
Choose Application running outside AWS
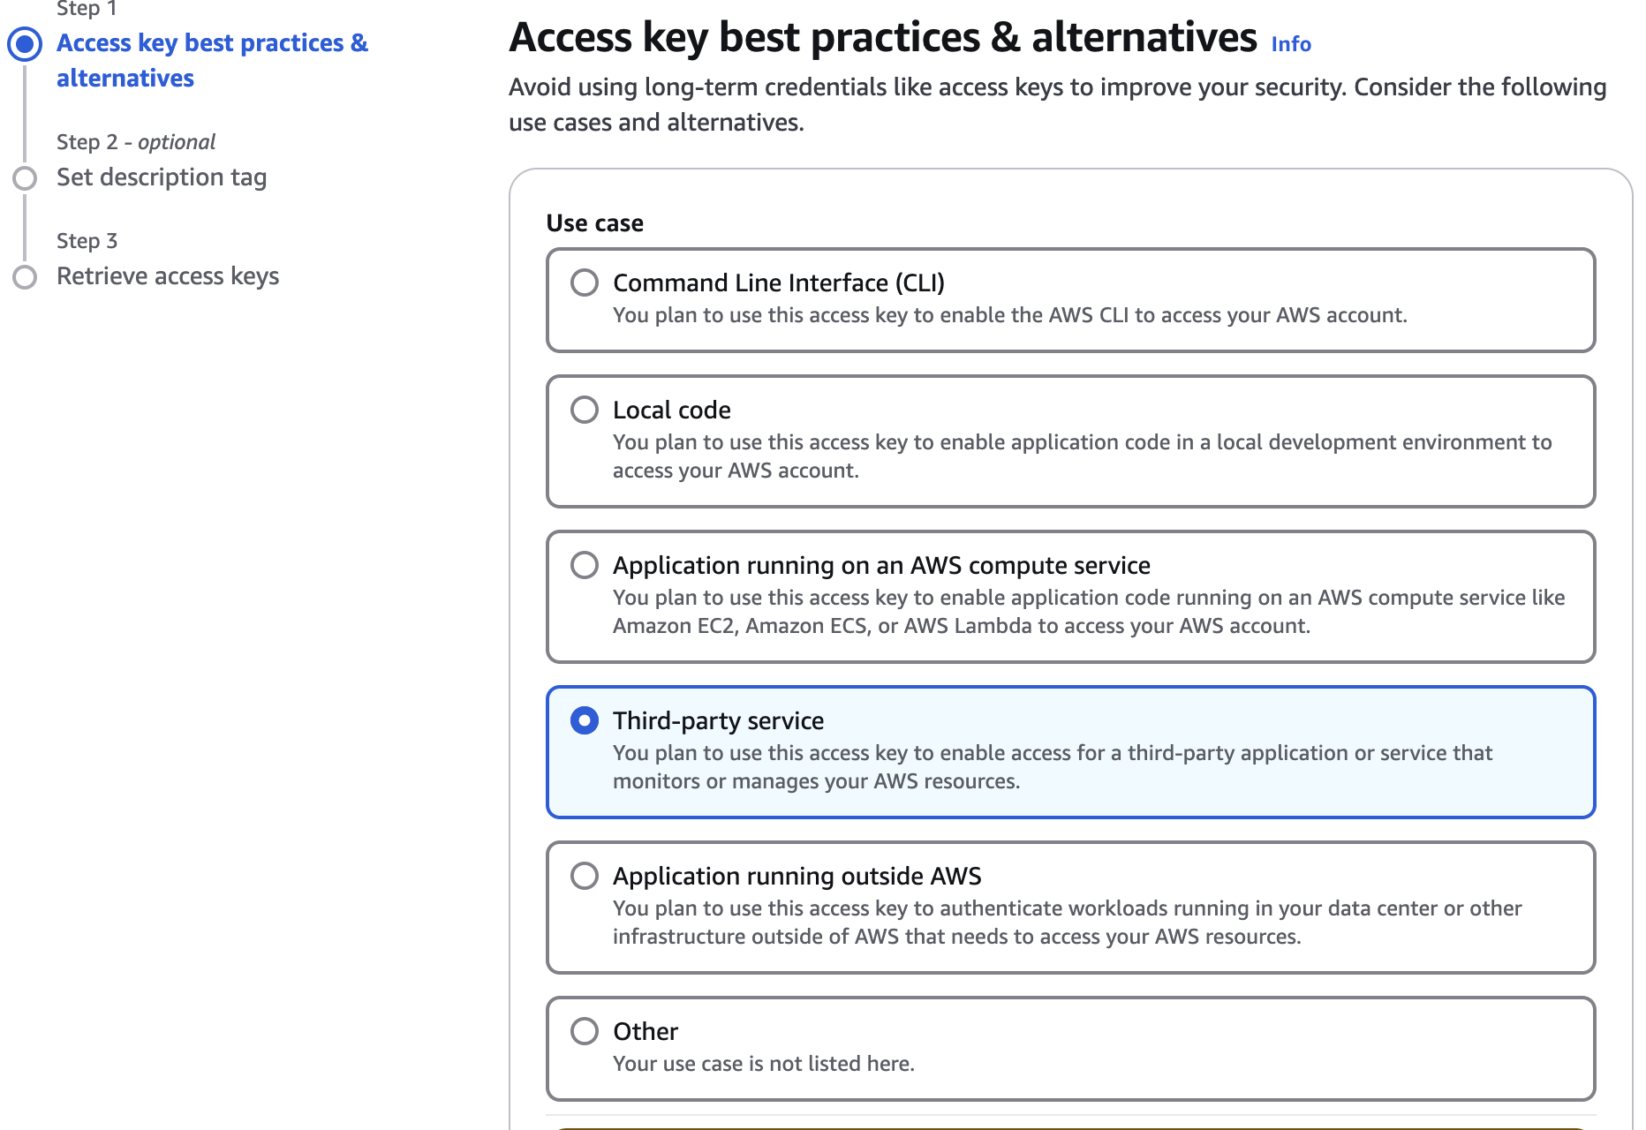coord(585,876)
